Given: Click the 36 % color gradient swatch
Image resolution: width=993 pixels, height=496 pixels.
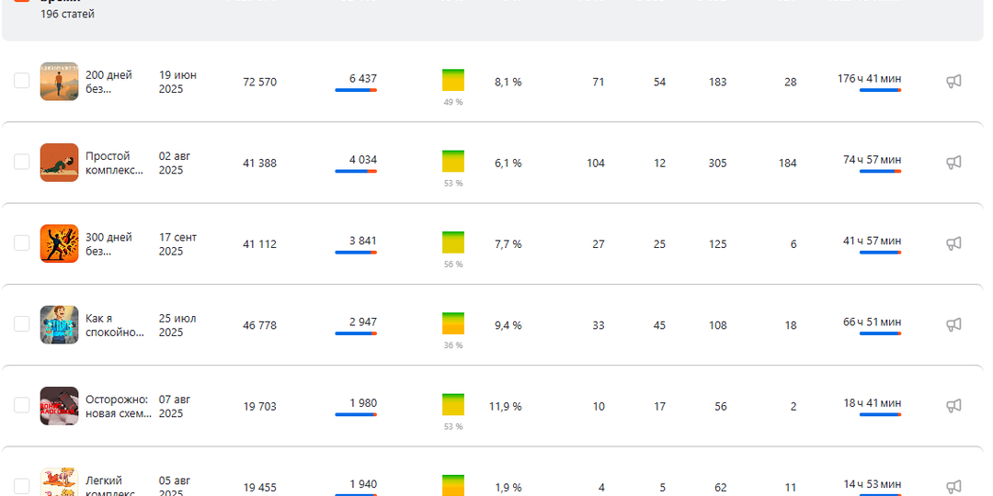Looking at the screenshot, I should point(453,323).
